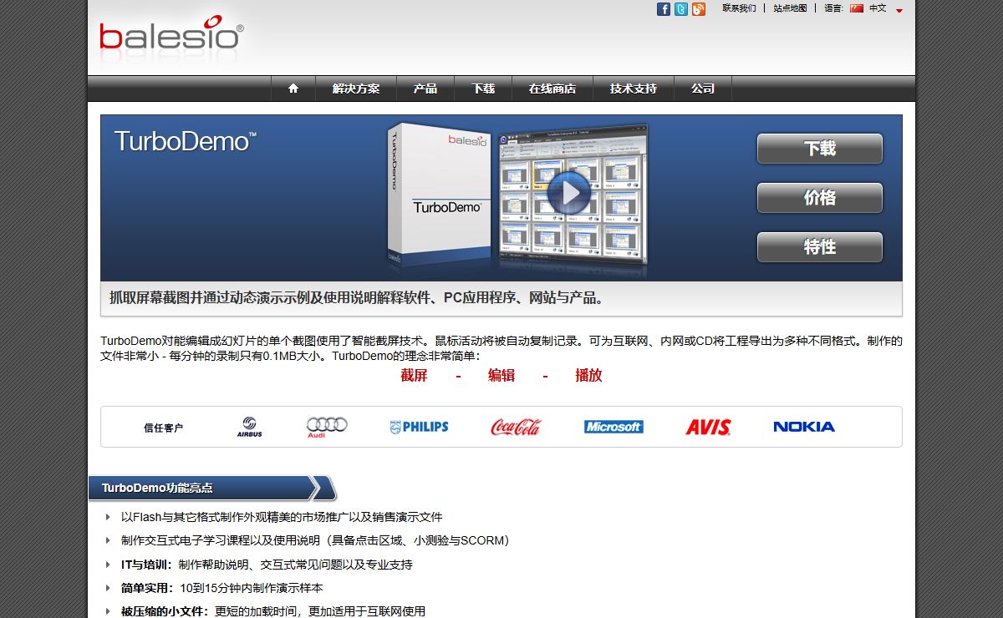The image size is (1003, 618).
Task: Click the arrow bullet beside 制作交互式电子学习课程
Action: coord(108,540)
